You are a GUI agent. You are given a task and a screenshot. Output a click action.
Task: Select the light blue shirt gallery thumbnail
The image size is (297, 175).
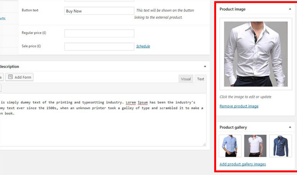pyautogui.click(x=230, y=146)
